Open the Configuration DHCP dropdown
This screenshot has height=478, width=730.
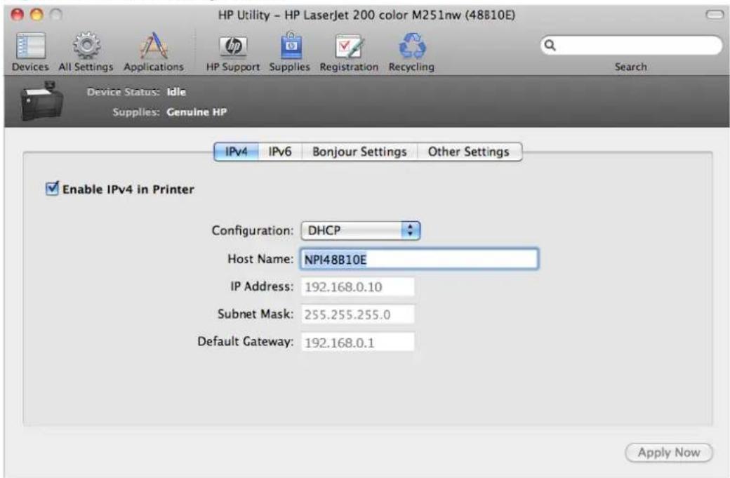click(360, 230)
